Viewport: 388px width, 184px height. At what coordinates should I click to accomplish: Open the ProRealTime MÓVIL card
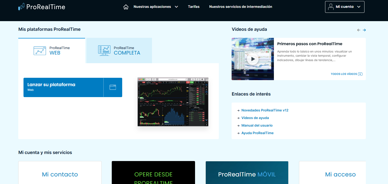pos(247,173)
